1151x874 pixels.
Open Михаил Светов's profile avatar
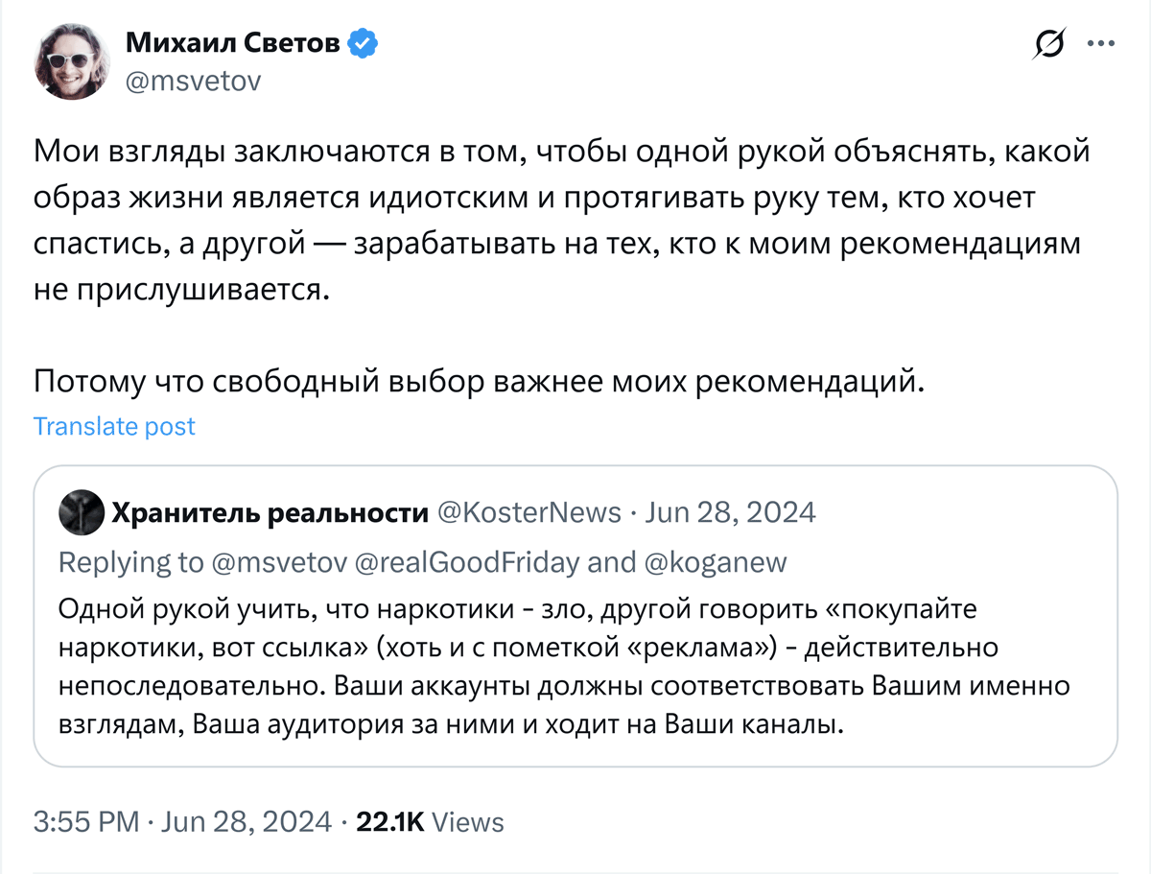[71, 61]
